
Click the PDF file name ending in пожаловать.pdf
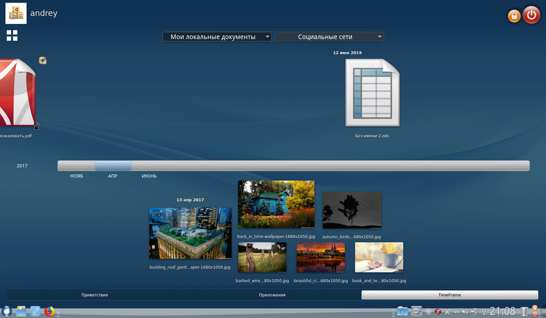coord(16,136)
